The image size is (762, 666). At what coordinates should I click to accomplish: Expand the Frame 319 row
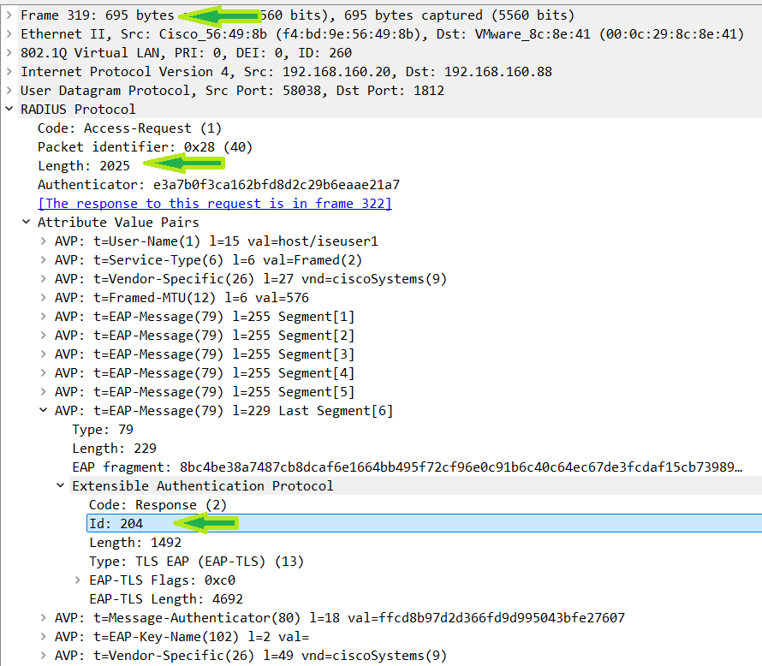click(9, 15)
